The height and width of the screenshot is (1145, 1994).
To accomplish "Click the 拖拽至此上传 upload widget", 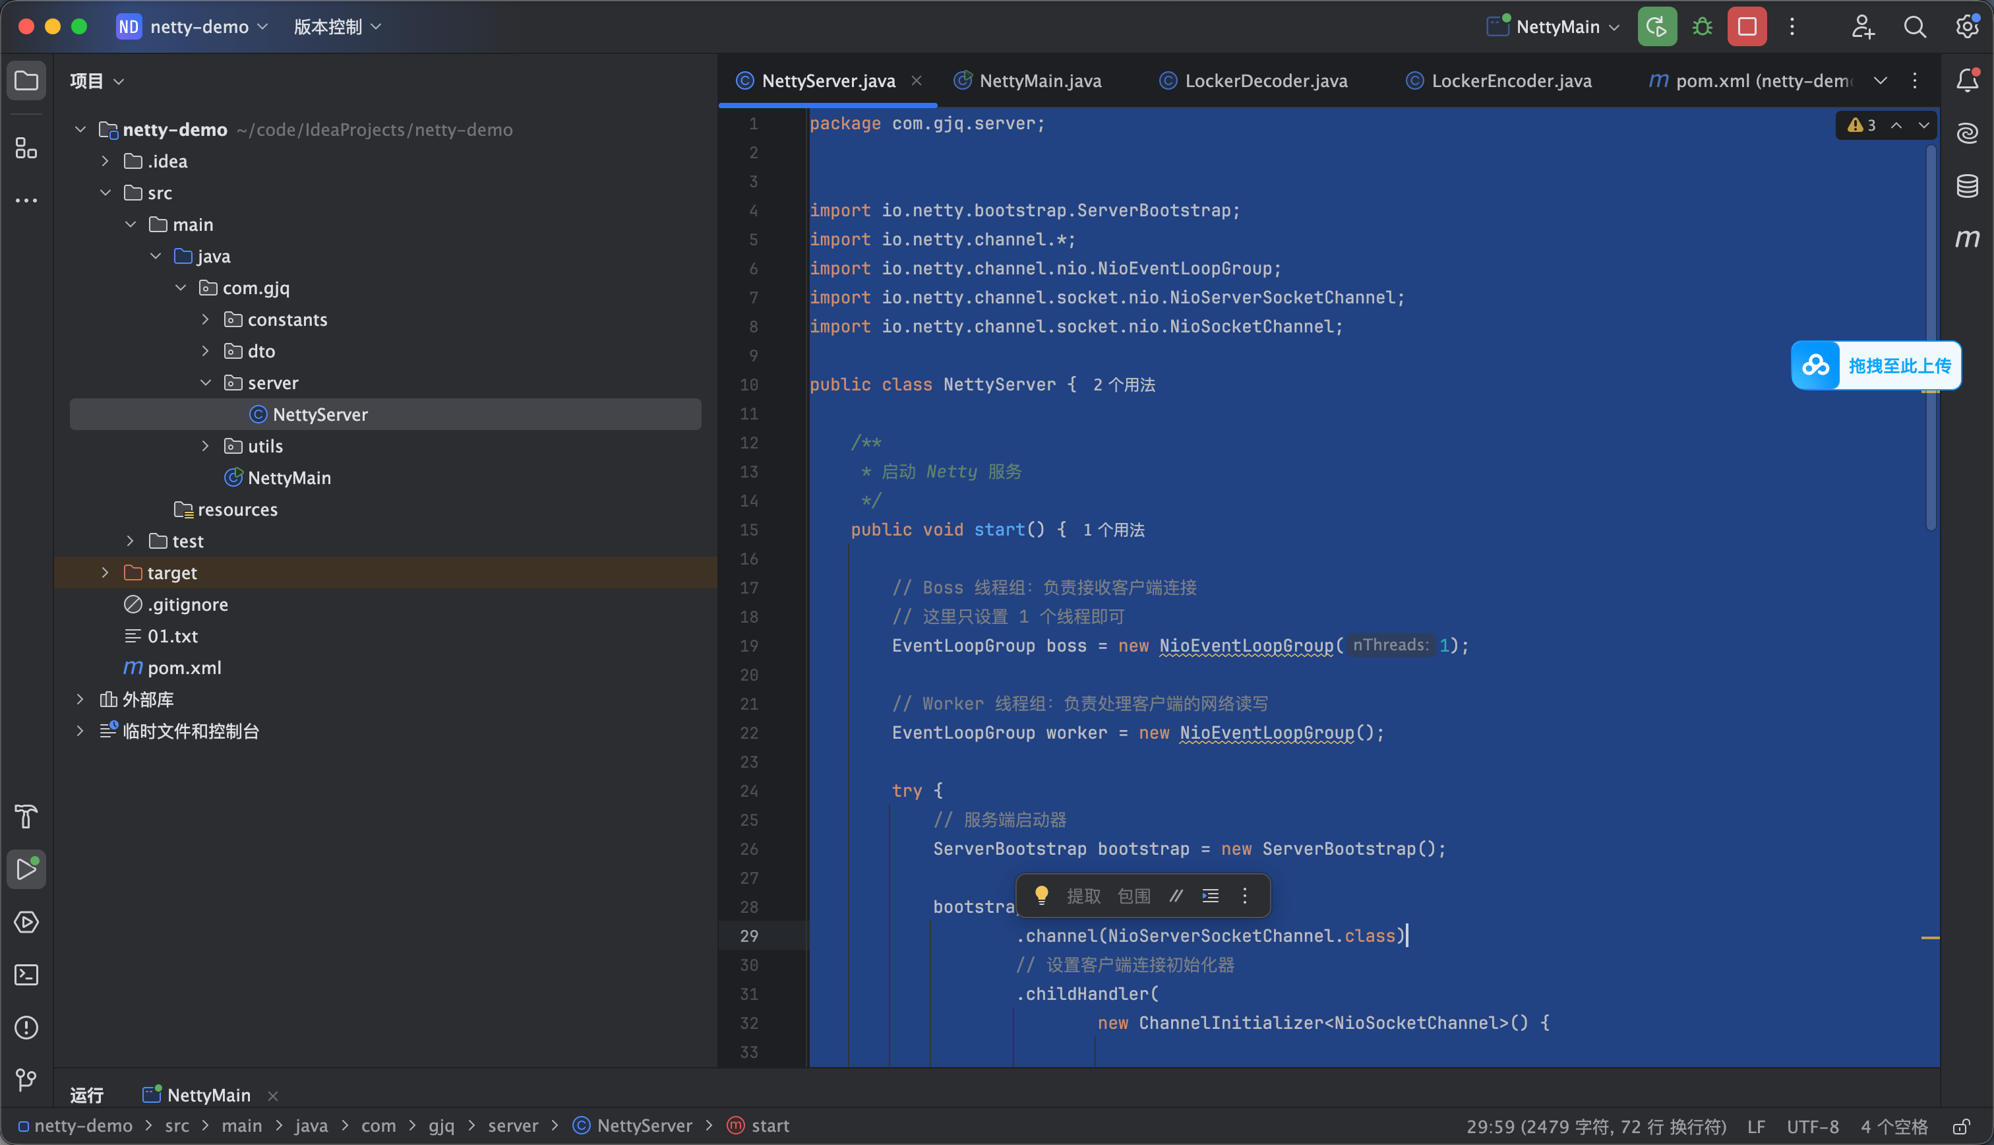I will [x=1876, y=365].
